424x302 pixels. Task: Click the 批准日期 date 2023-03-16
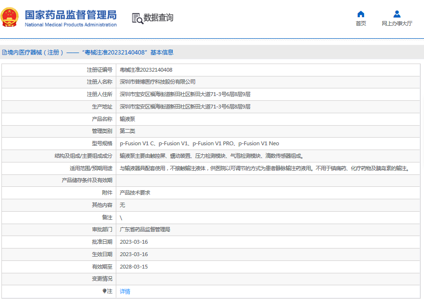point(134,242)
